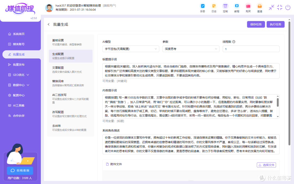Open the 教程 tutorial icon
This screenshot has height=184, width=294.
pyautogui.click(x=237, y=6)
